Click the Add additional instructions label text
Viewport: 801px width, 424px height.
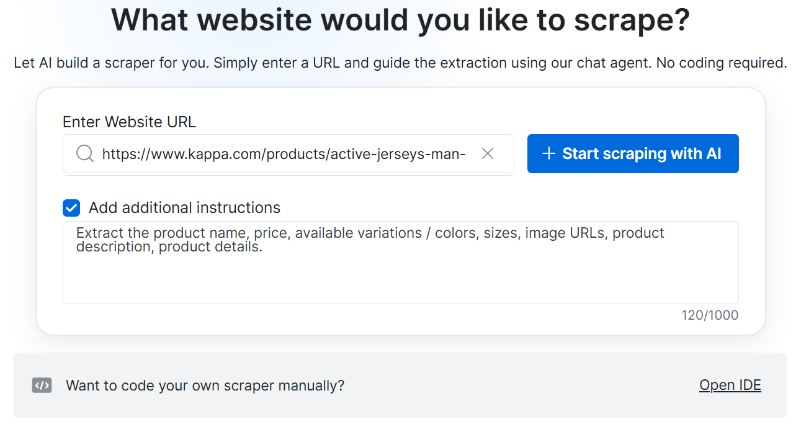tap(184, 207)
